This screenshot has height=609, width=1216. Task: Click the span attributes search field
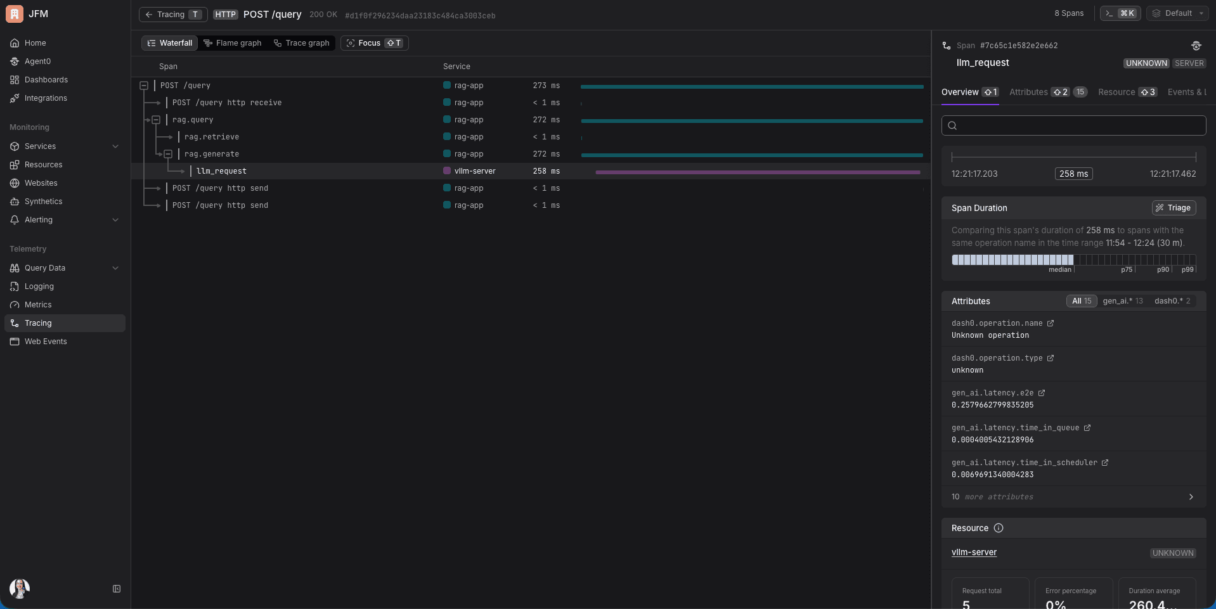point(1073,125)
